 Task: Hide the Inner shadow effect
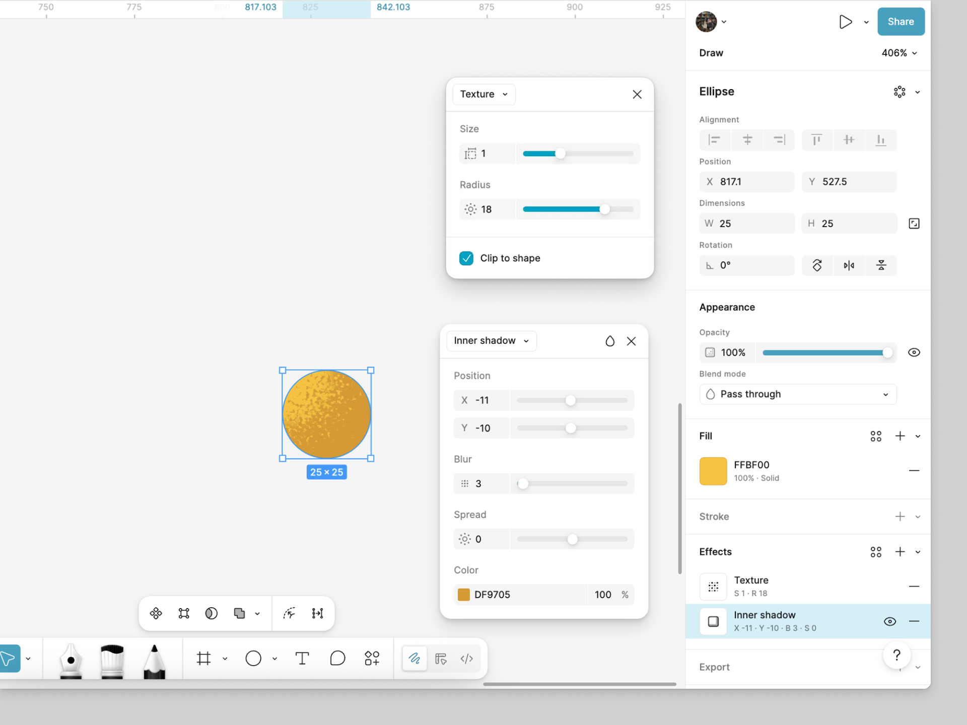coord(890,621)
